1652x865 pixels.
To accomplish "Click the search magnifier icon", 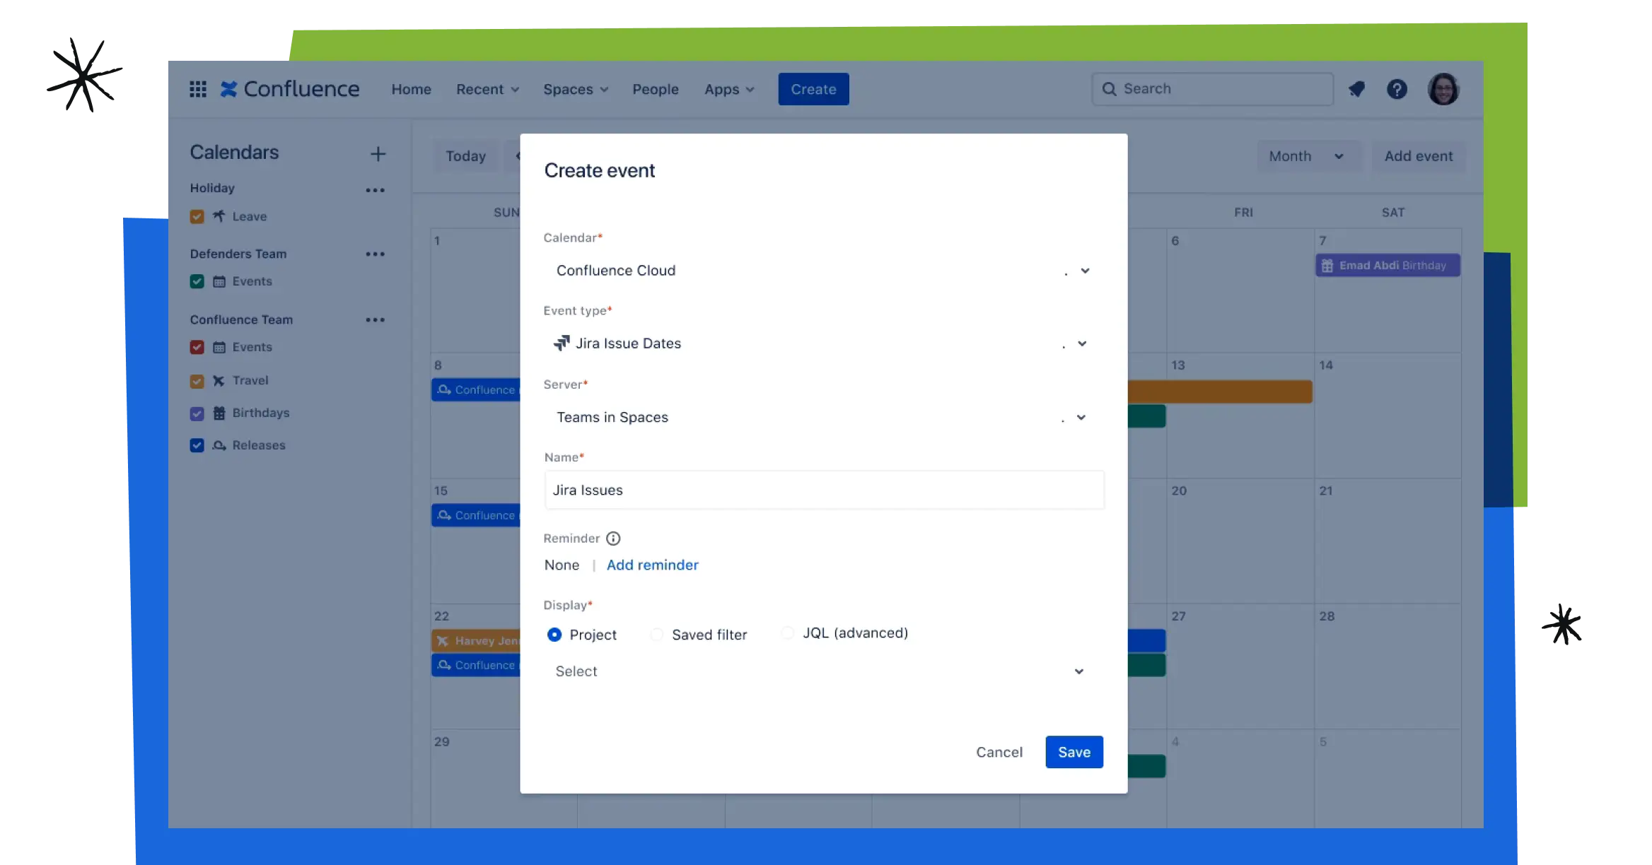I will click(1110, 89).
